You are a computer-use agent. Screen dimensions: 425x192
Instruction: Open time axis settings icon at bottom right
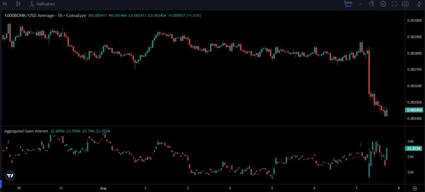coord(415,188)
